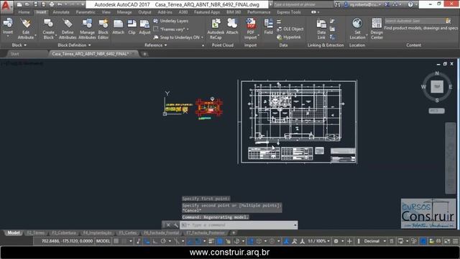The width and height of the screenshot is (460, 259).
Task: Open the Help question mark button
Action: (410, 4)
